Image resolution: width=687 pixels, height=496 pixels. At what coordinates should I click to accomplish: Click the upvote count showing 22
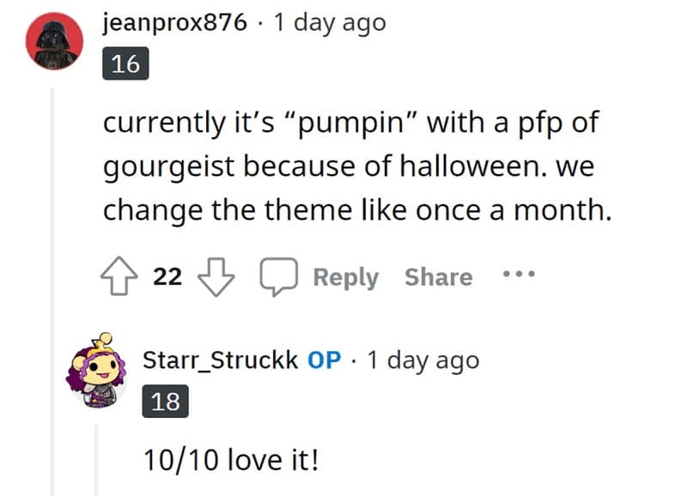point(169,275)
